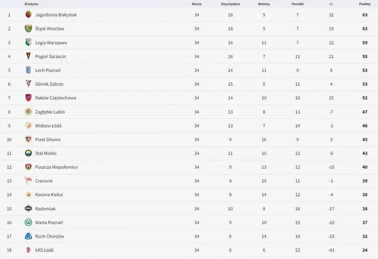
Task: Click the Piast Gliwice team badge
Action: (28, 139)
